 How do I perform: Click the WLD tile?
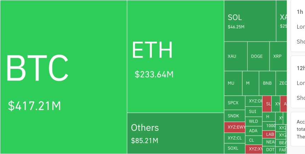tap(254, 121)
